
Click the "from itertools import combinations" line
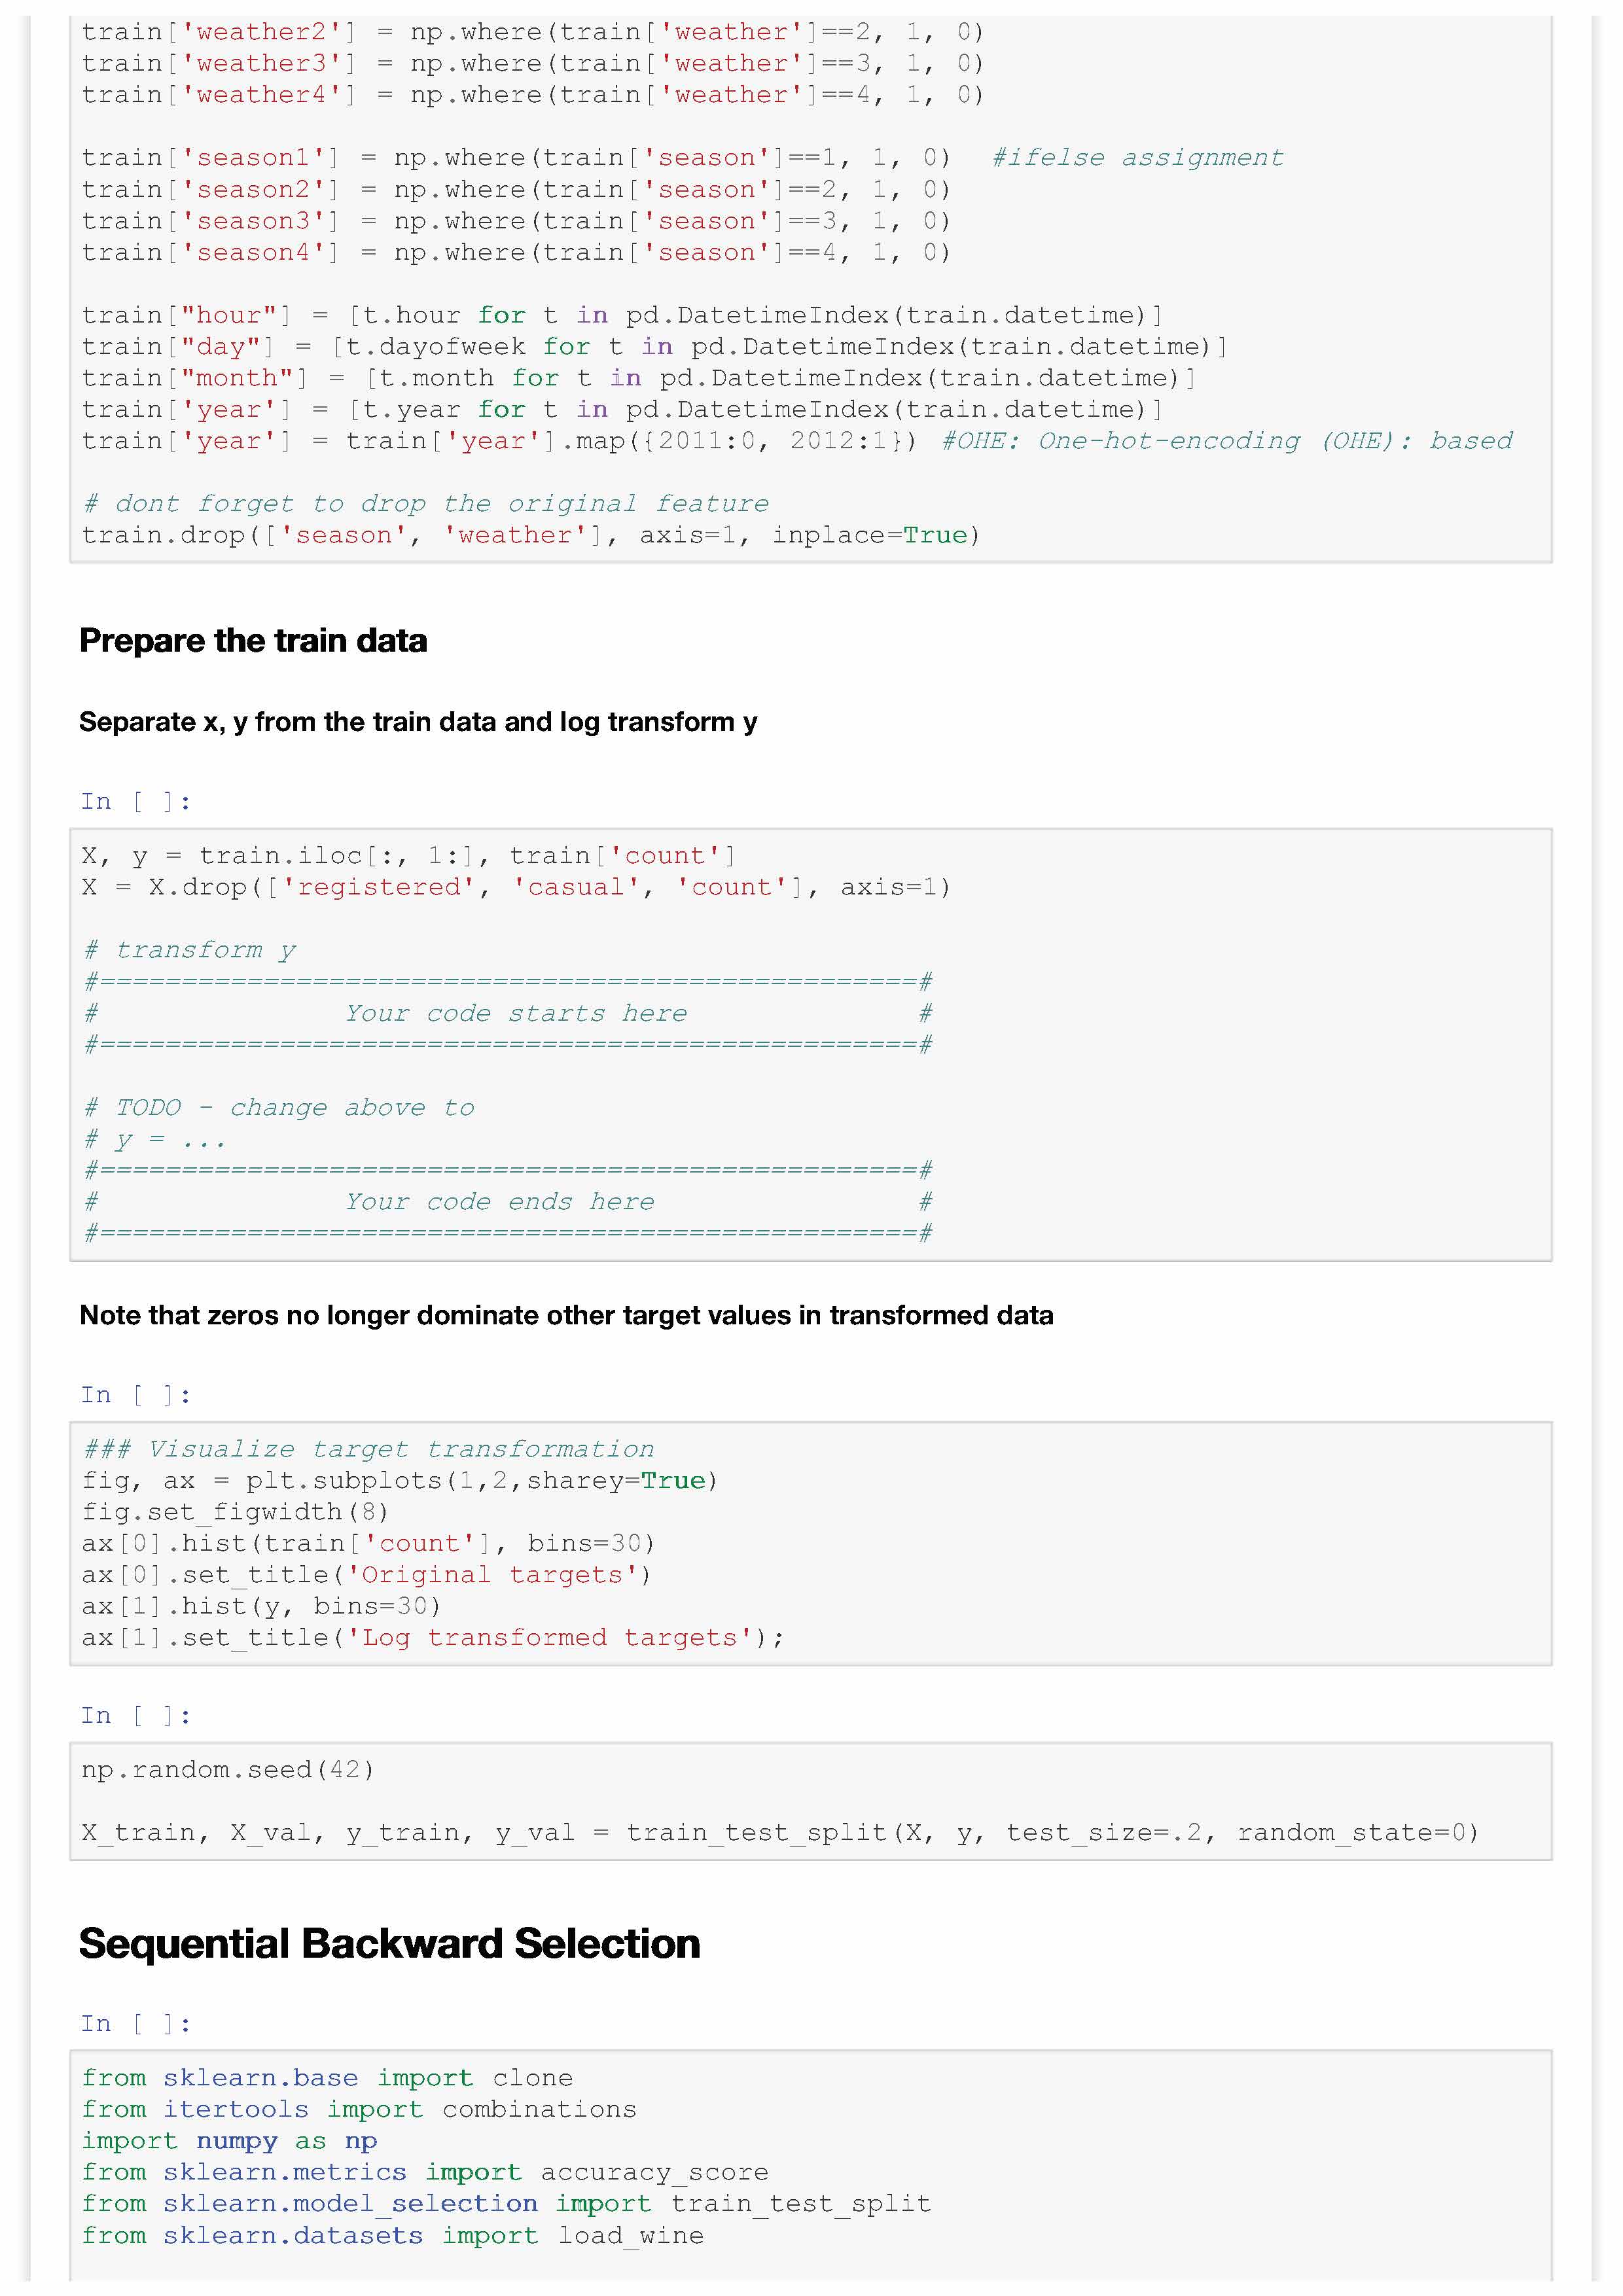pyautogui.click(x=359, y=2109)
